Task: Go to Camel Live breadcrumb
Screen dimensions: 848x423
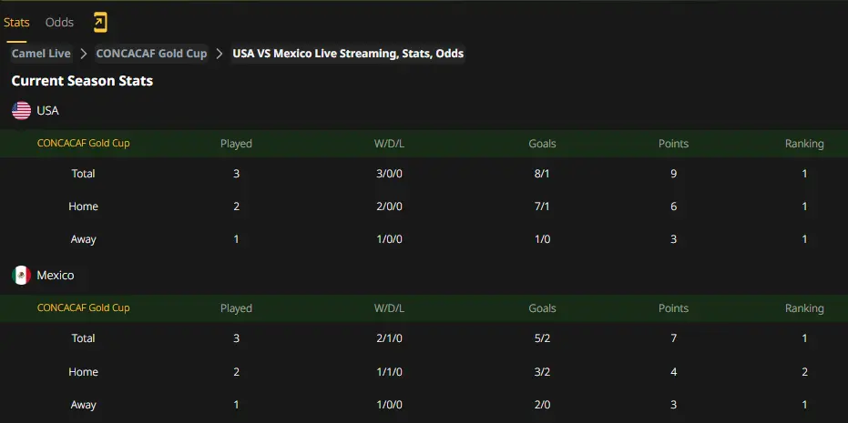Action: (x=41, y=54)
